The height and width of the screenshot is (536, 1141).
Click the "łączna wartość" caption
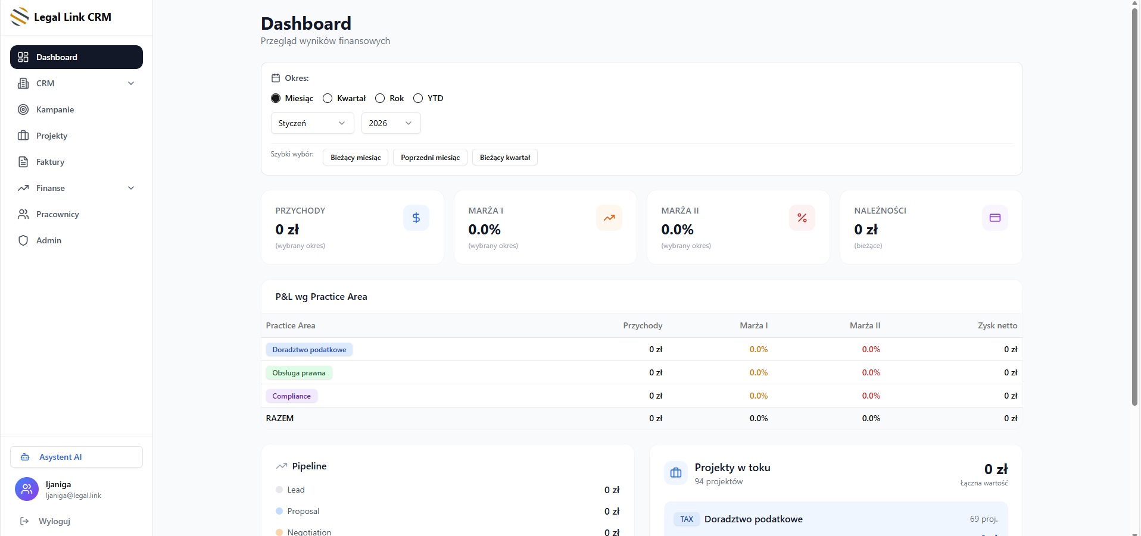(984, 483)
